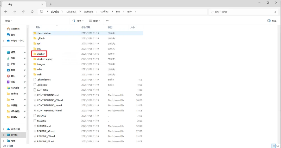Switch to details view in status bar

[x=273, y=146]
